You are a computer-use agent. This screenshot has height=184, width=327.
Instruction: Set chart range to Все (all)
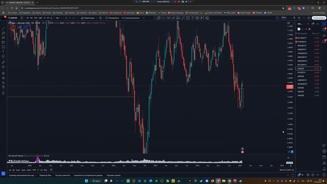(x=45, y=170)
